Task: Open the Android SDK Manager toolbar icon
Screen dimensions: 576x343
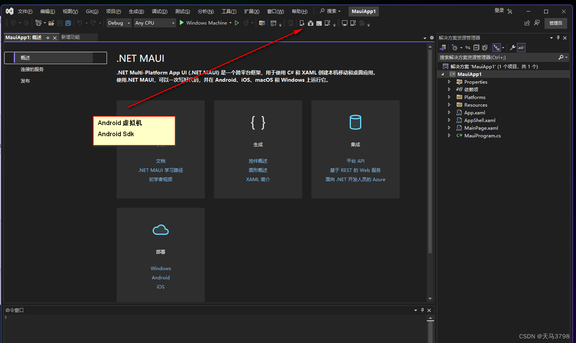Action: click(x=310, y=23)
